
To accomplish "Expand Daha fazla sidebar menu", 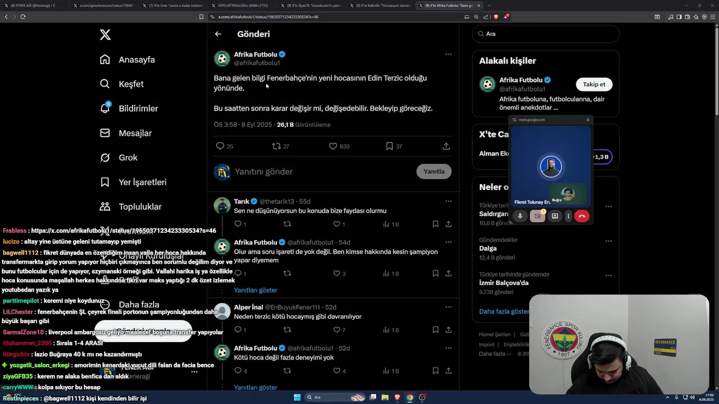I will click(x=130, y=304).
